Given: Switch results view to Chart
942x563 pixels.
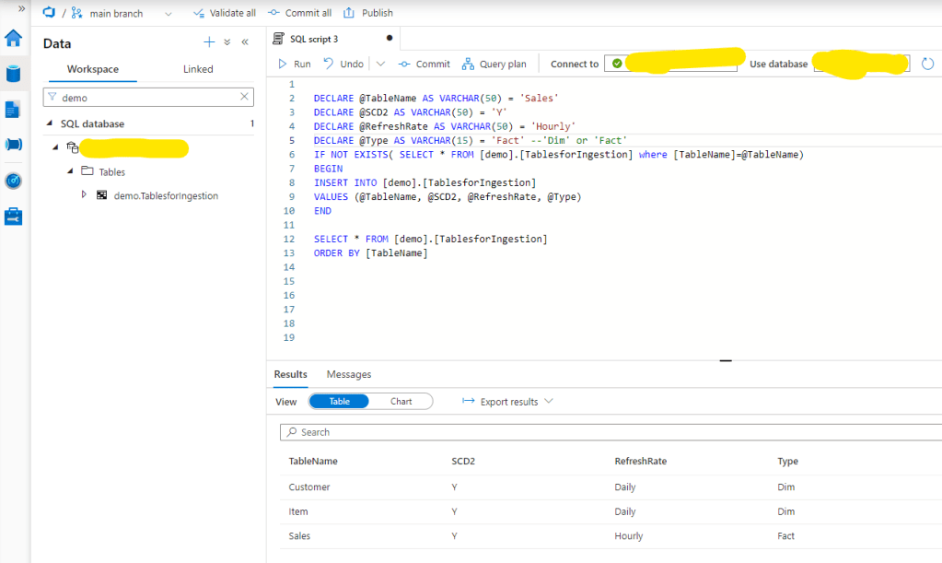Looking at the screenshot, I should [x=401, y=401].
